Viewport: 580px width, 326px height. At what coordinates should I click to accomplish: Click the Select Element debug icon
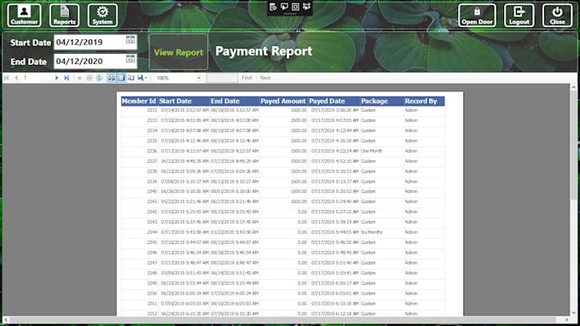284,7
